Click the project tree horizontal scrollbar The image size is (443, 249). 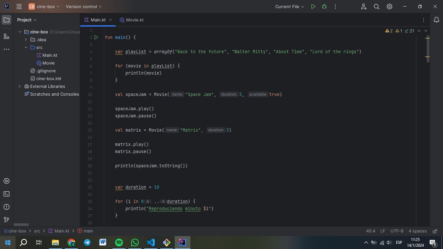point(21,225)
